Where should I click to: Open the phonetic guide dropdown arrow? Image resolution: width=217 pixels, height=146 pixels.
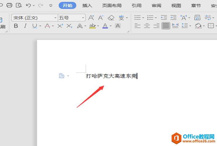(x=127, y=18)
